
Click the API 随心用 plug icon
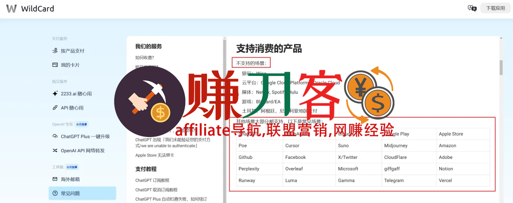coord(55,108)
